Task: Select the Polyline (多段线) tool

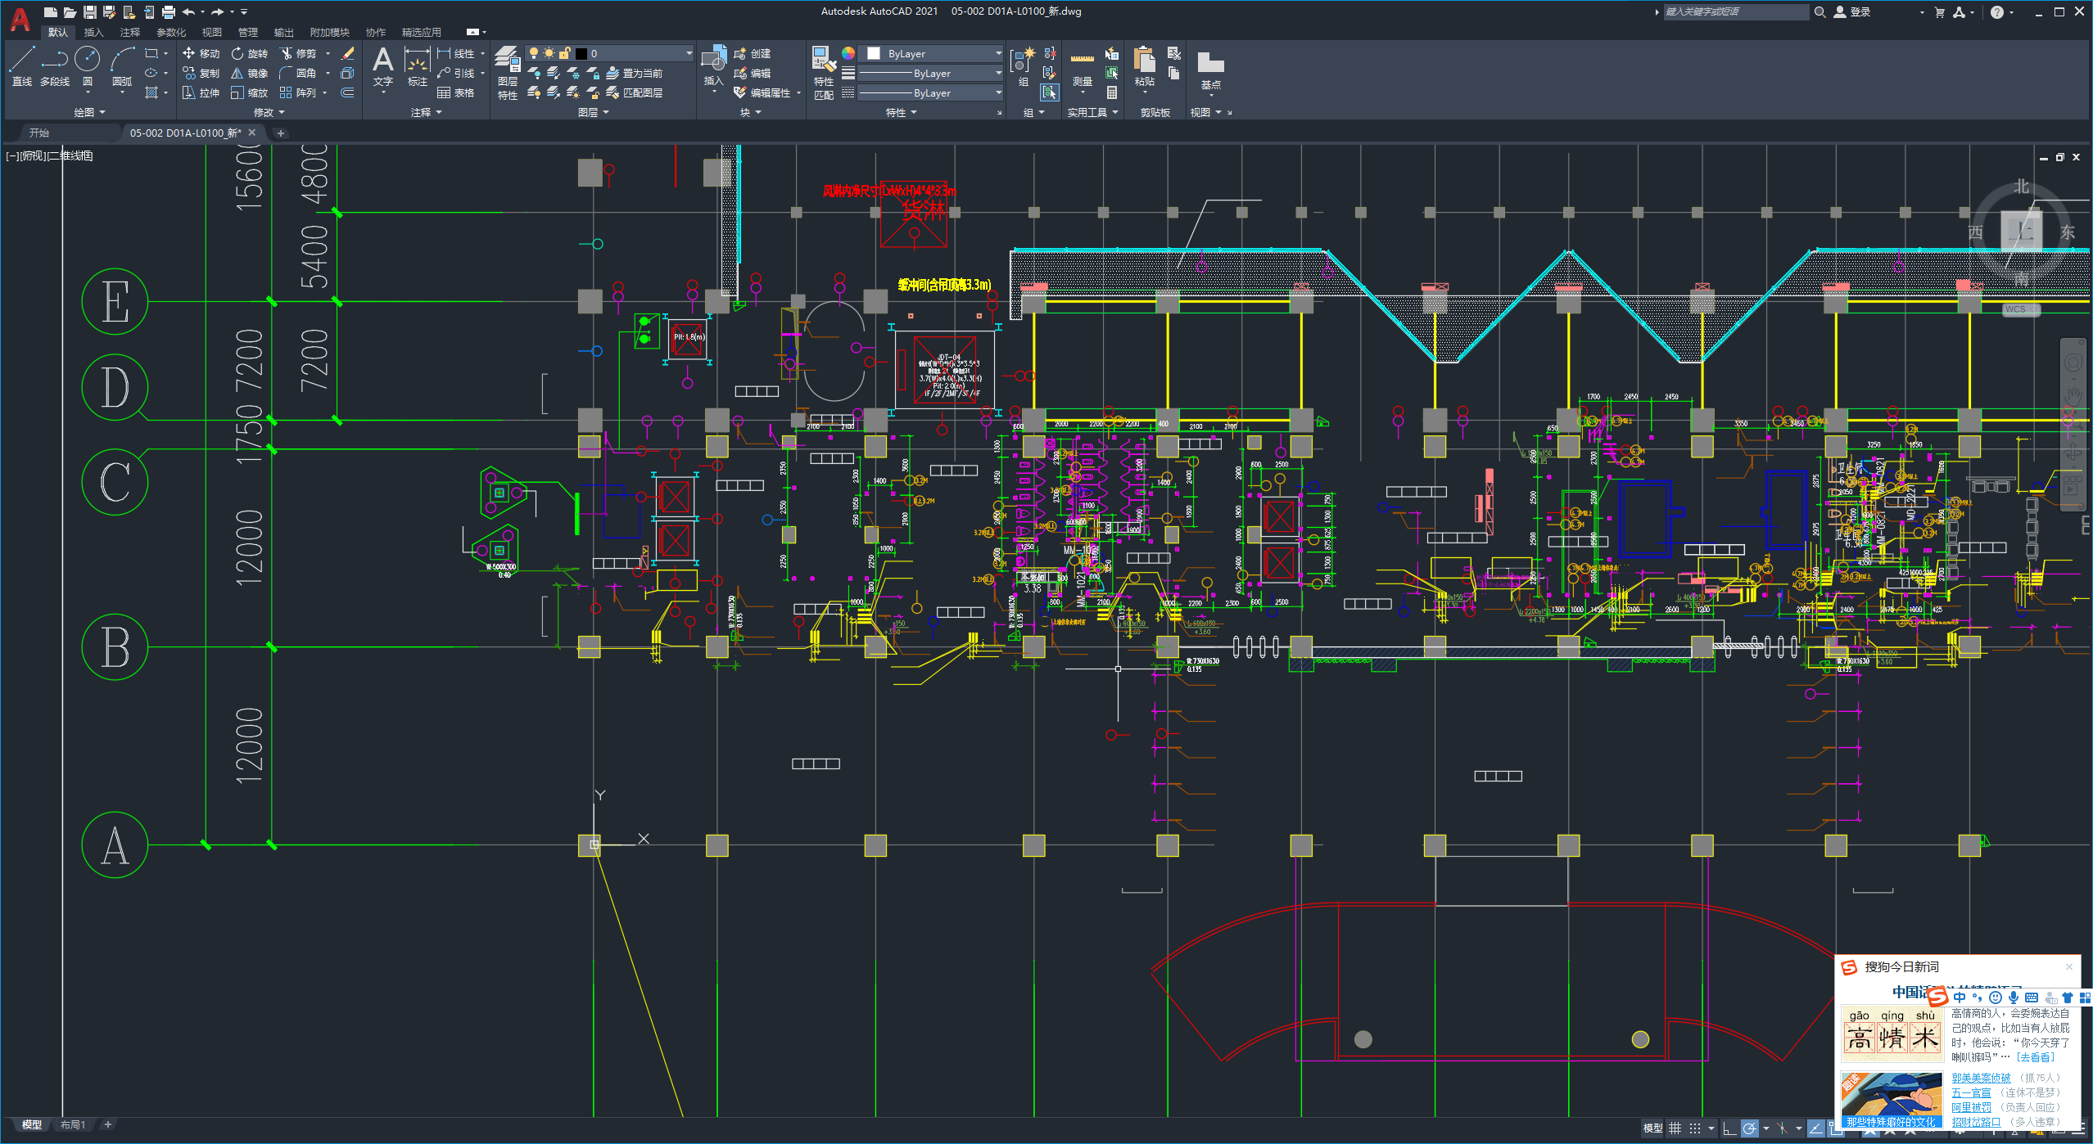Action: tap(55, 65)
